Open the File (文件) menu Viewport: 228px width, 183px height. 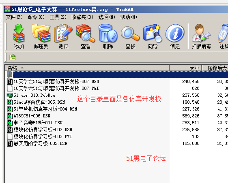point(14,17)
